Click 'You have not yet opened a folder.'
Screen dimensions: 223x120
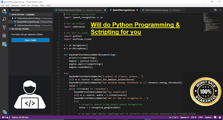(27, 34)
